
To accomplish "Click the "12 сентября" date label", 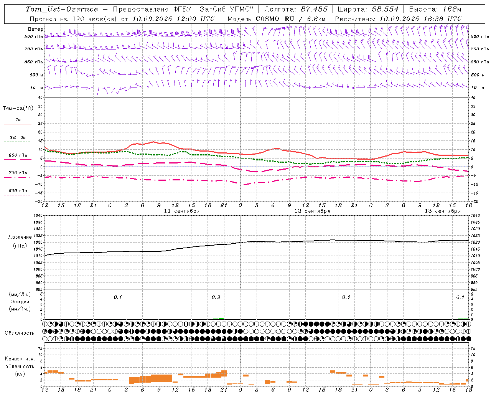I will [x=312, y=211].
